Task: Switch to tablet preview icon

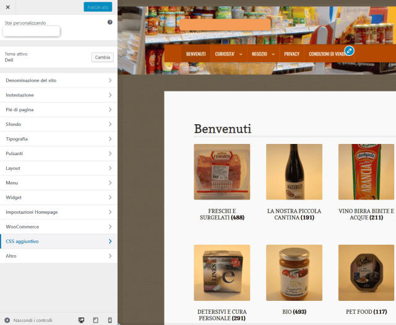Action: point(96,320)
